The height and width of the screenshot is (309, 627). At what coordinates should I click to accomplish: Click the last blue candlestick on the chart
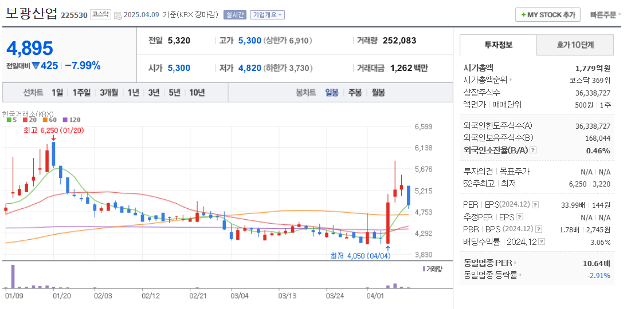click(x=408, y=196)
